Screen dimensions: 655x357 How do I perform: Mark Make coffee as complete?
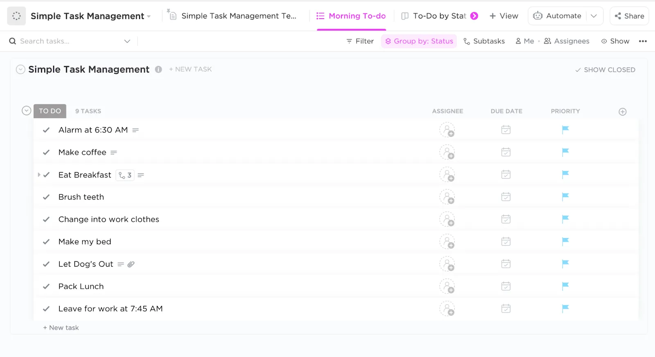coord(46,153)
